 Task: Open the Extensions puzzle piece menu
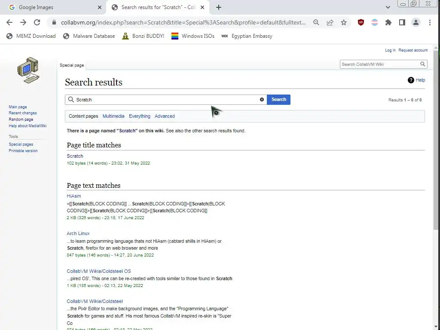388,22
